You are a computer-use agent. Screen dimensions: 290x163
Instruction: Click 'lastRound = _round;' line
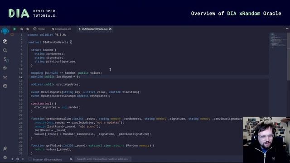[50, 130]
